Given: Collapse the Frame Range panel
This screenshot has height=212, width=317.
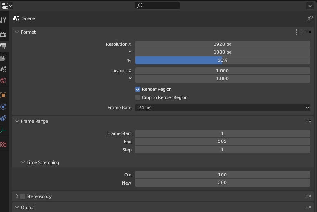Looking at the screenshot, I should pyautogui.click(x=17, y=121).
